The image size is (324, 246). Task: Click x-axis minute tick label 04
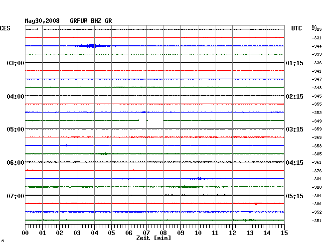94,233
